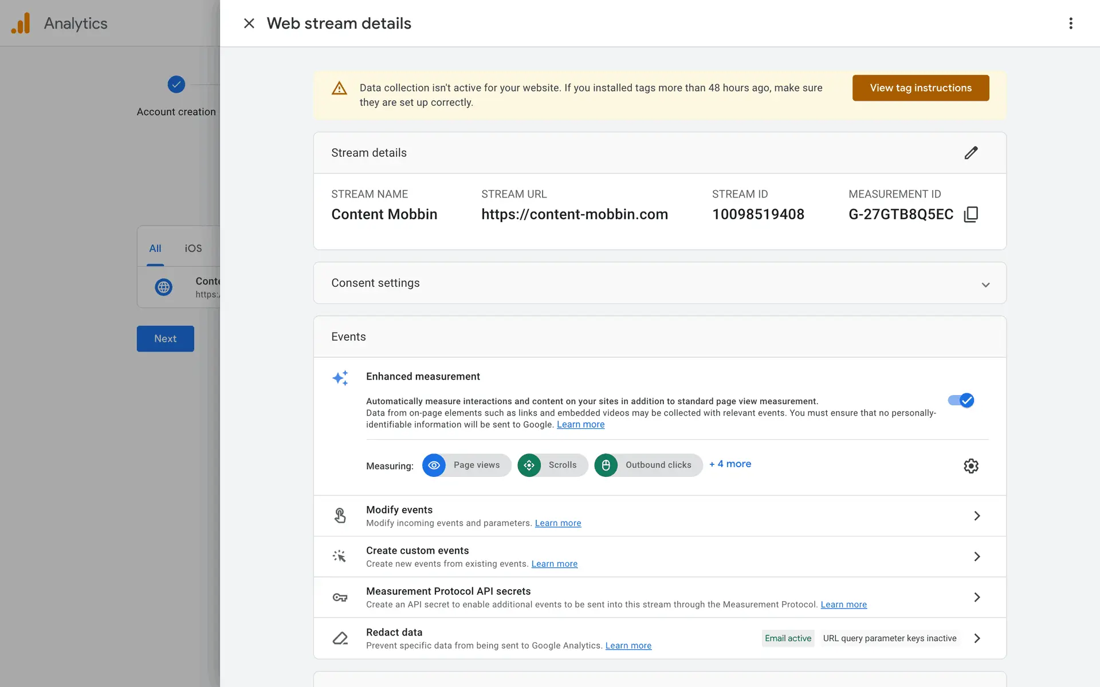Open Enhanced measurement gear settings
1100x687 pixels.
[971, 466]
